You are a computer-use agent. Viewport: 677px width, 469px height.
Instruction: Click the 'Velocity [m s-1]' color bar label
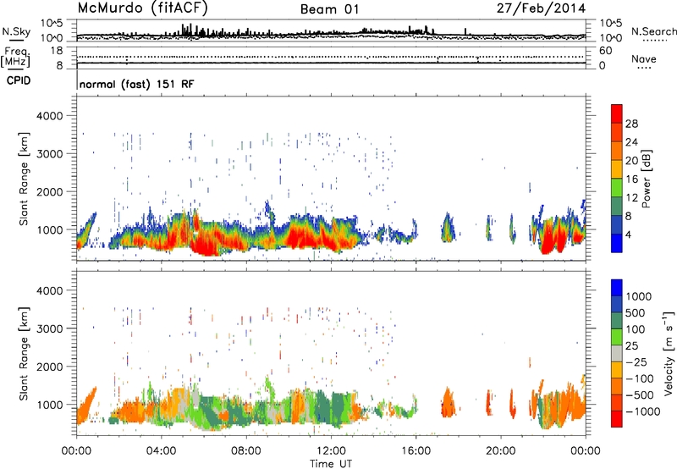point(669,353)
